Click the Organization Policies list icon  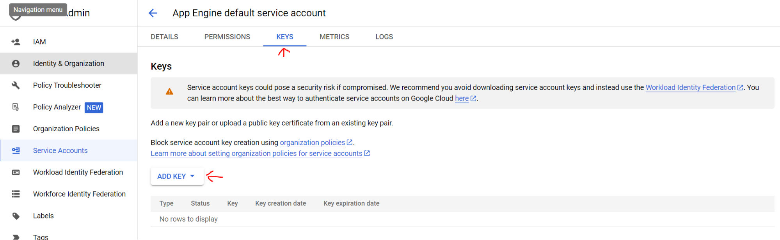pos(16,129)
